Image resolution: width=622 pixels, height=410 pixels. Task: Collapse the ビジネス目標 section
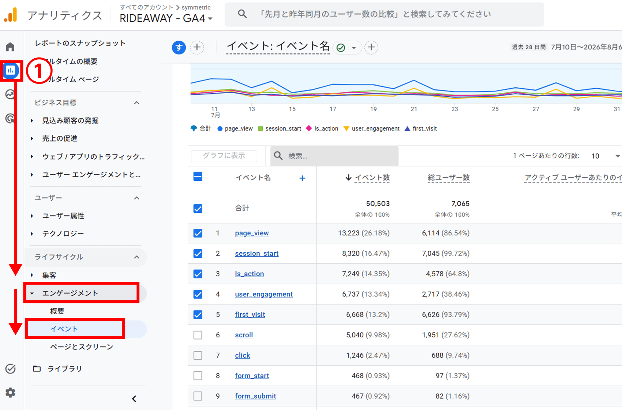(x=137, y=103)
